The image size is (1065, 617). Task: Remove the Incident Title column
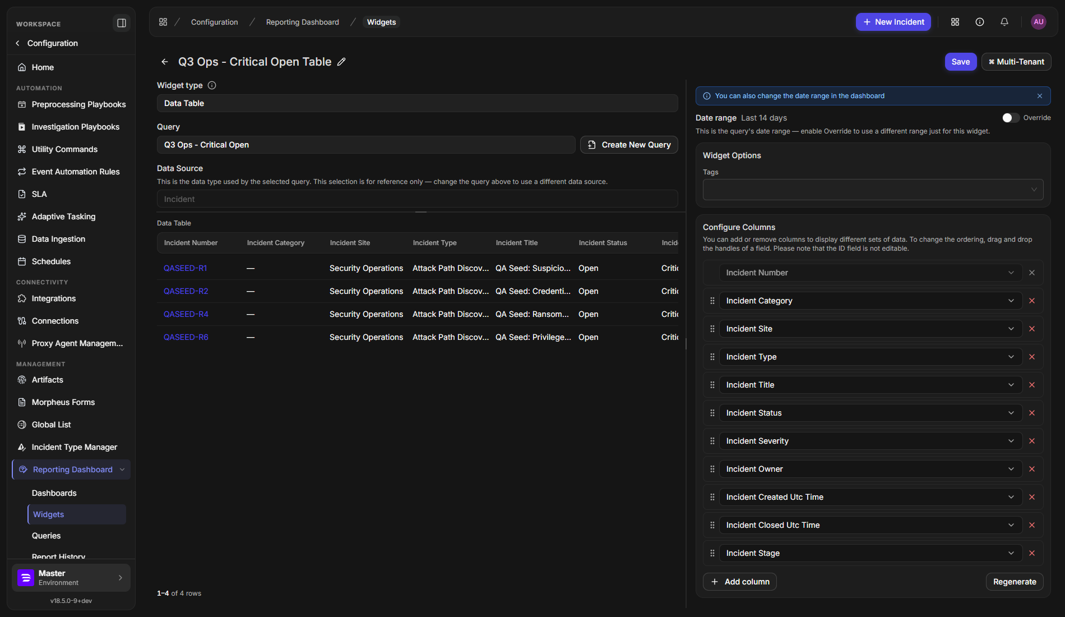pos(1032,385)
